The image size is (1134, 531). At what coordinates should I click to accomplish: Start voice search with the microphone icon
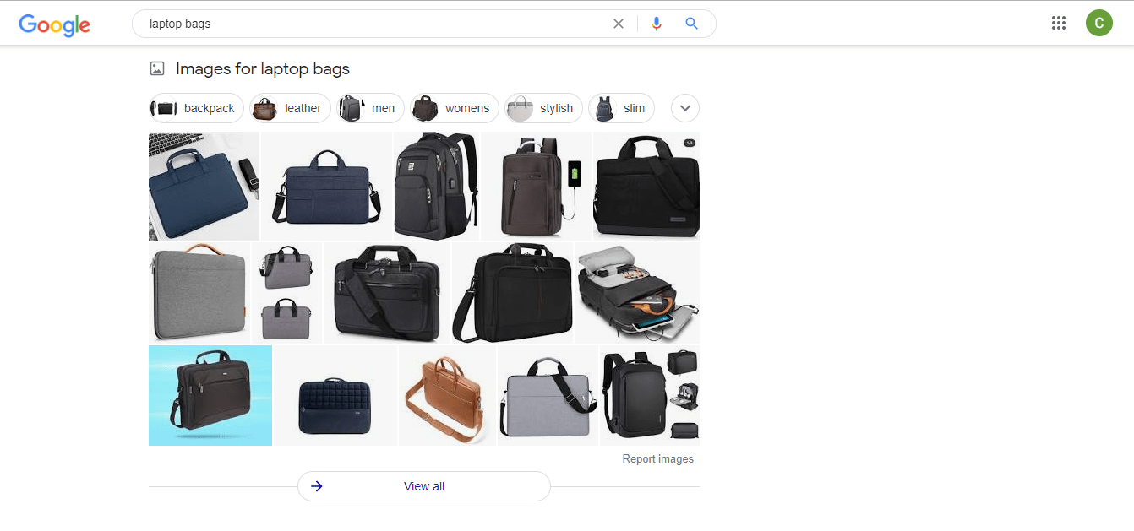pos(657,24)
